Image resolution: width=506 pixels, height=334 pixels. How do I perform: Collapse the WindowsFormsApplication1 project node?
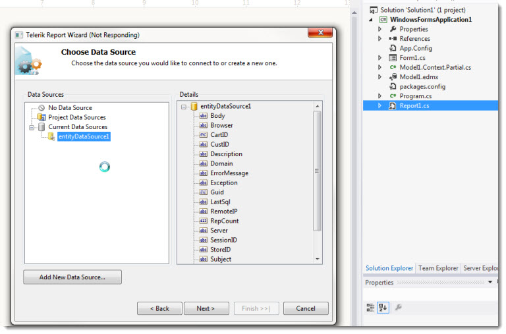[371, 20]
